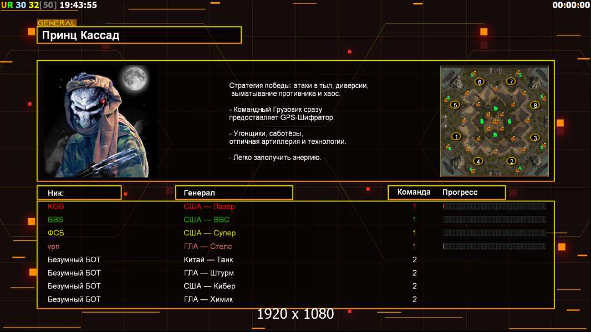Viewport: 591px width, 332px height.
Task: Click the KGB loading progress bar
Action: (x=495, y=206)
